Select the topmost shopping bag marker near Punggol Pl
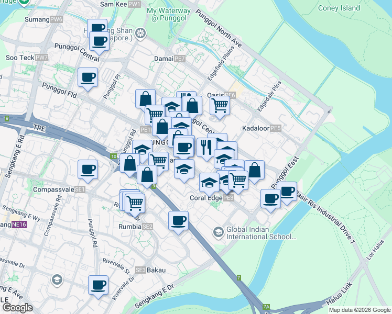392x314 pixels. (x=146, y=99)
